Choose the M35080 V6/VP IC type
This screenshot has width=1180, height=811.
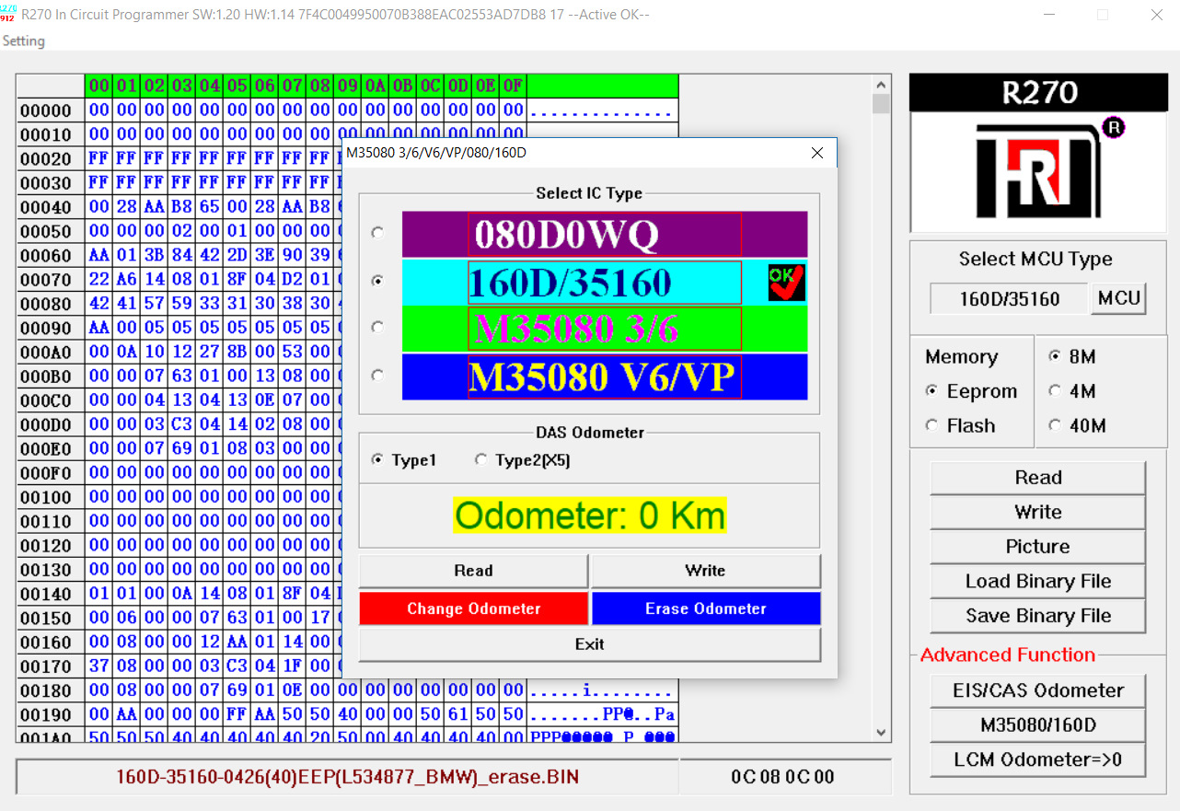tap(605, 377)
